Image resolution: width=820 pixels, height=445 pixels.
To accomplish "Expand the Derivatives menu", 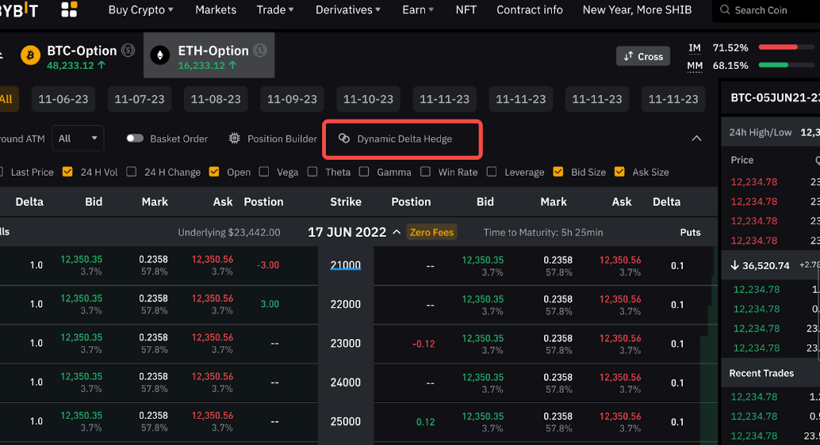I will click(347, 10).
